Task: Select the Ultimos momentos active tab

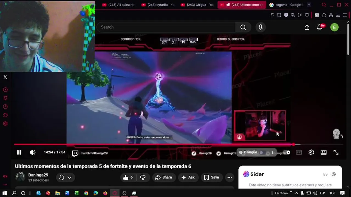Action: click(x=242, y=5)
